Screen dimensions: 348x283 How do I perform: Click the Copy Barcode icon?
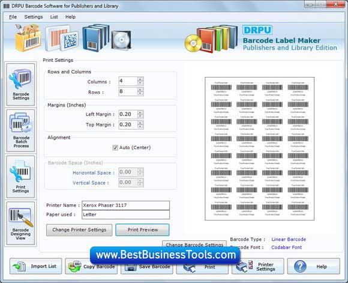[x=74, y=266]
